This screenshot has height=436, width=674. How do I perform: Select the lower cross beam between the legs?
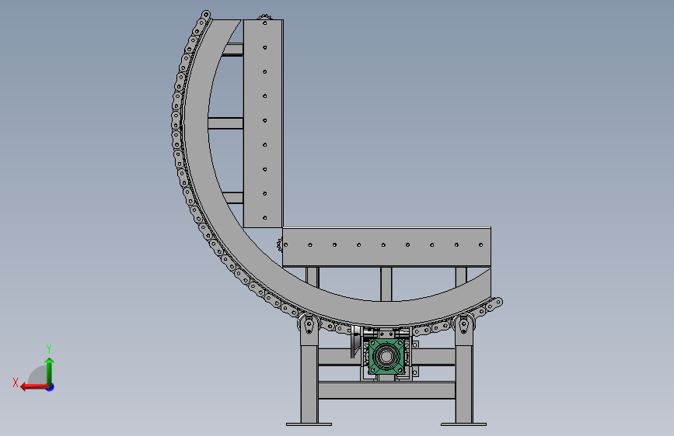(x=386, y=390)
